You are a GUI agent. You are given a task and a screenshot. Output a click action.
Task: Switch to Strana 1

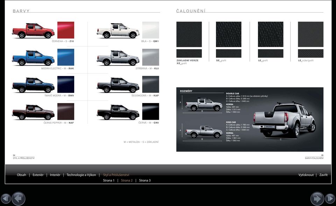[108, 180]
